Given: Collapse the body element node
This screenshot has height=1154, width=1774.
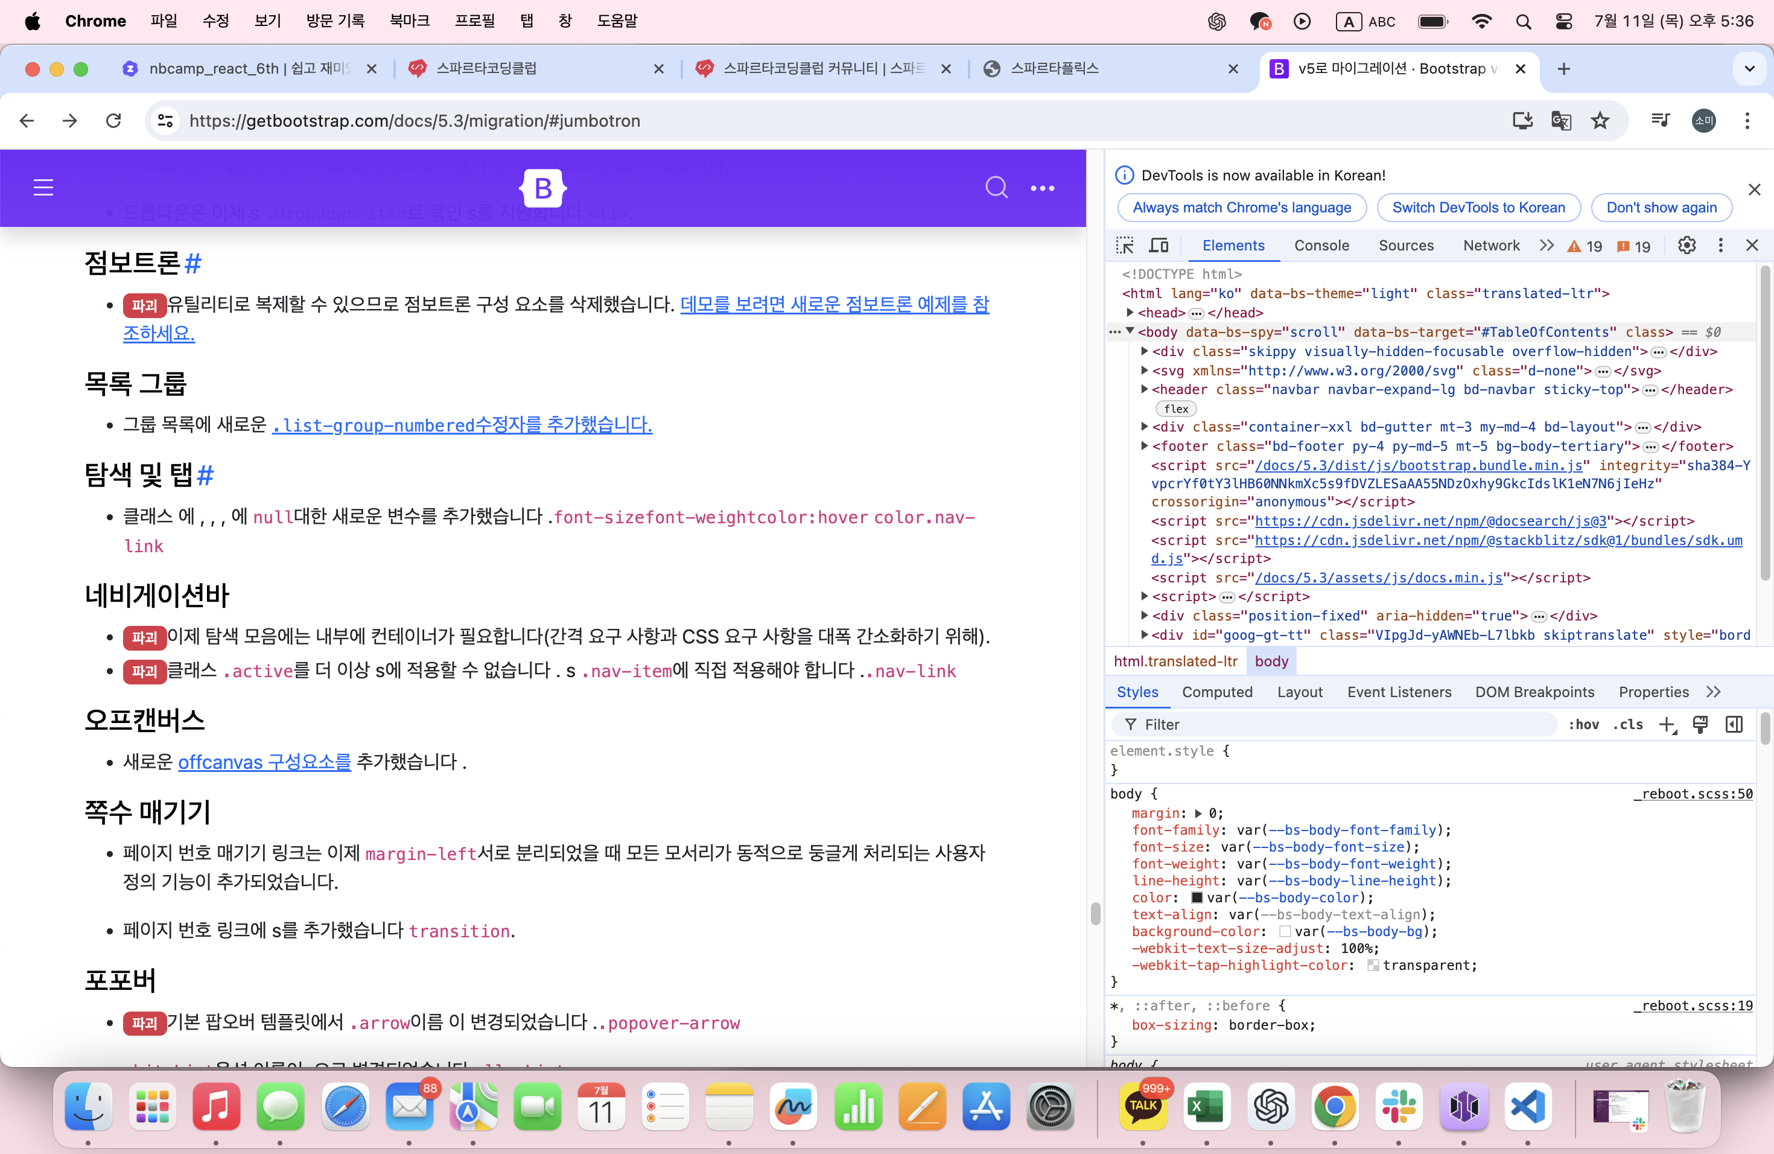Looking at the screenshot, I should pyautogui.click(x=1130, y=332).
